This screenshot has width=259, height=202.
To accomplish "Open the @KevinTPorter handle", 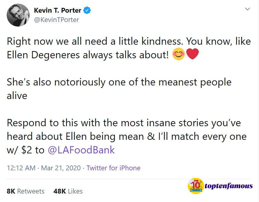I will tap(56, 20).
